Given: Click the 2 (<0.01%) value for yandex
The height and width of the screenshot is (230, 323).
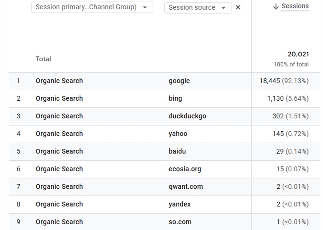Looking at the screenshot, I should tap(293, 204).
